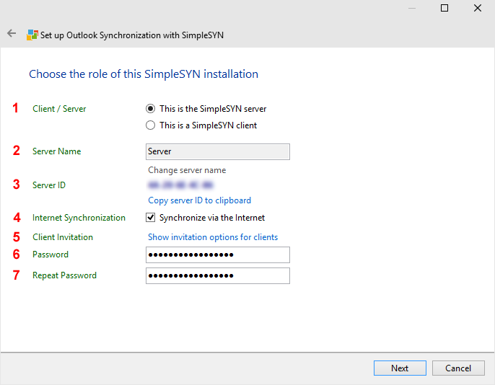Click the back arrow in the header

tap(12, 34)
